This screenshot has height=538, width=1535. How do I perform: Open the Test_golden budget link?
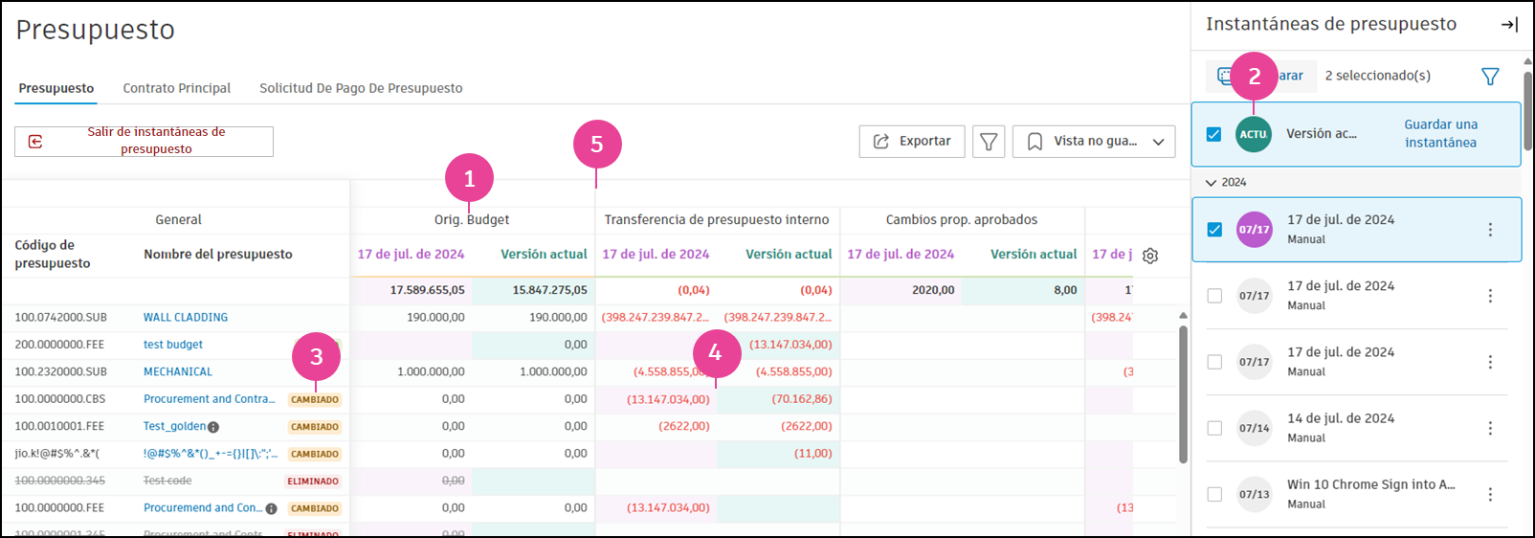pyautogui.click(x=174, y=427)
